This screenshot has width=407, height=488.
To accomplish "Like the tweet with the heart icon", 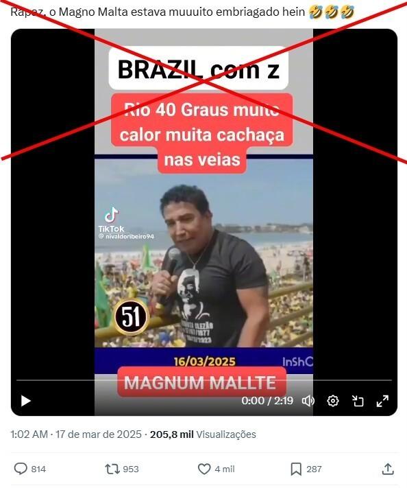I will click(x=204, y=469).
